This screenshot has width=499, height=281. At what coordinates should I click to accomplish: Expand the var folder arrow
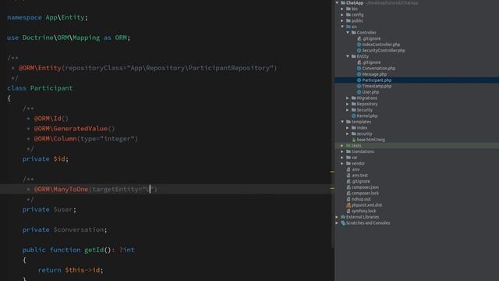(342, 158)
